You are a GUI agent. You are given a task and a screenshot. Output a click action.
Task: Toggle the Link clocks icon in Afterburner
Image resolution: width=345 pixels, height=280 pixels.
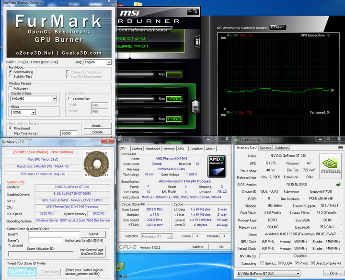[x=195, y=107]
